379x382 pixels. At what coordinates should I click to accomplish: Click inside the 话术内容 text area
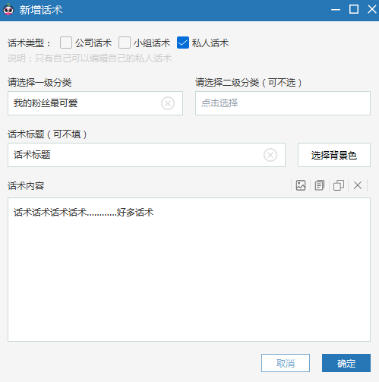[x=189, y=270]
